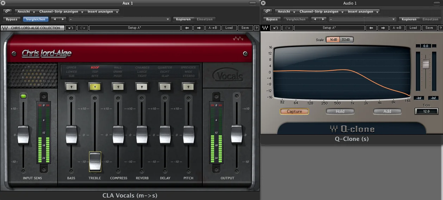Toggle Q-Clone Hold mode
This screenshot has width=443, height=200.
tap(340, 111)
